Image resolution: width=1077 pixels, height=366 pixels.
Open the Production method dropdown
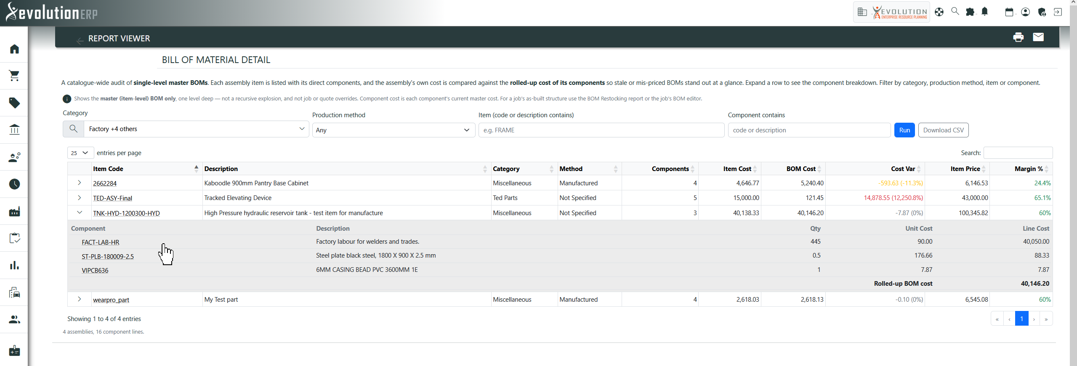pyautogui.click(x=393, y=130)
